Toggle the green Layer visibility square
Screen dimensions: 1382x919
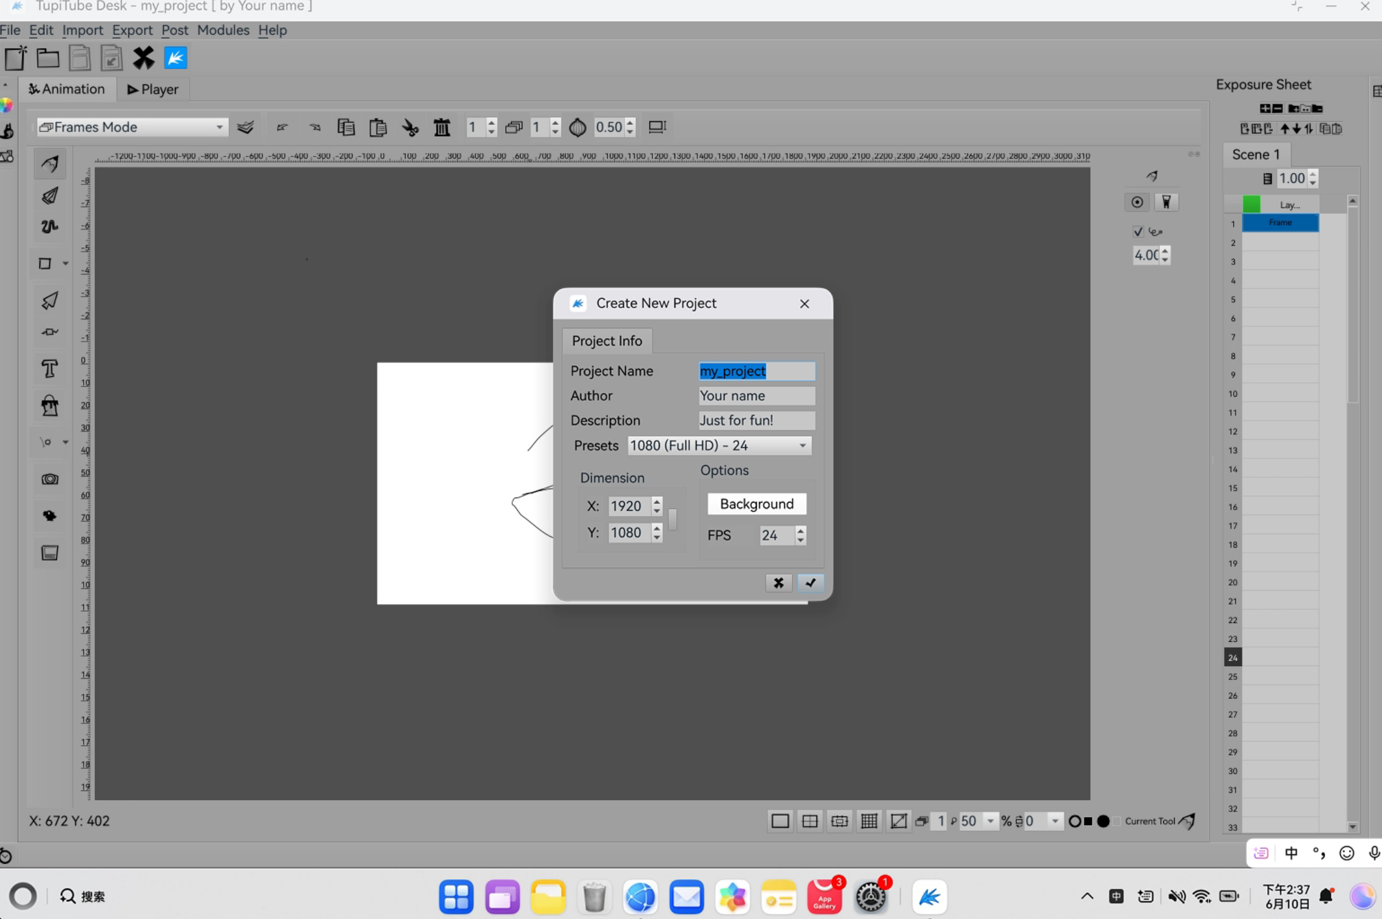[x=1251, y=204]
